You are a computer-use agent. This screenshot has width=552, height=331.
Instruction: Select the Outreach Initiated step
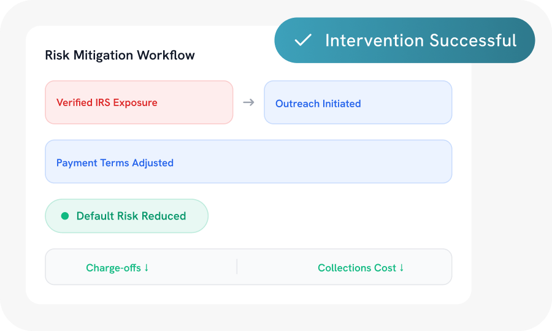click(x=358, y=103)
